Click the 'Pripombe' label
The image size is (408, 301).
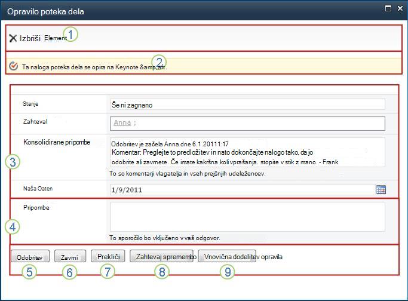(36, 207)
